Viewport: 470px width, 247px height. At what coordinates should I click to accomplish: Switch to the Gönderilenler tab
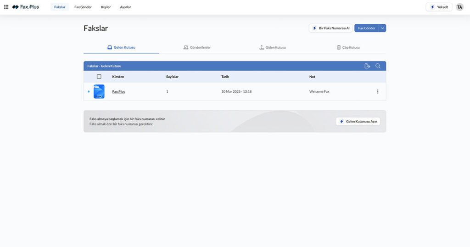coord(197,47)
